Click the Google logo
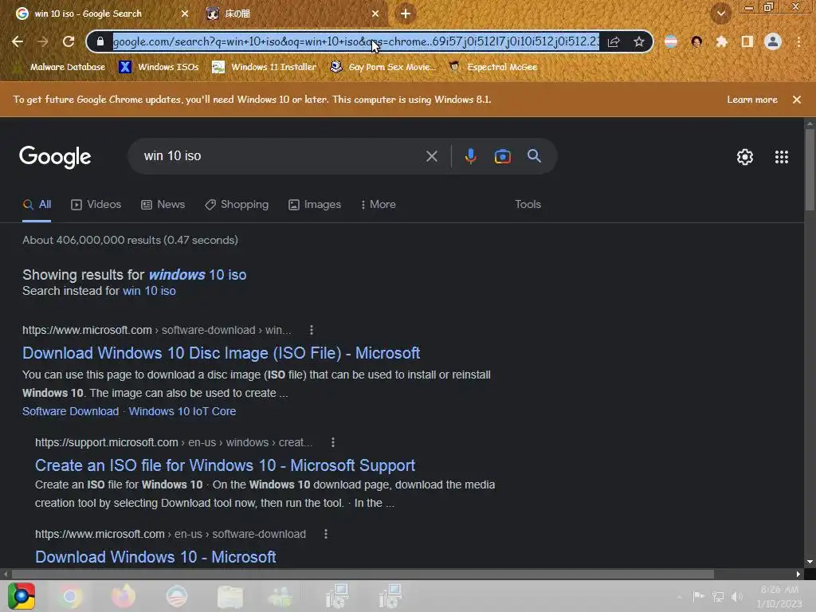816x612 pixels. [55, 157]
